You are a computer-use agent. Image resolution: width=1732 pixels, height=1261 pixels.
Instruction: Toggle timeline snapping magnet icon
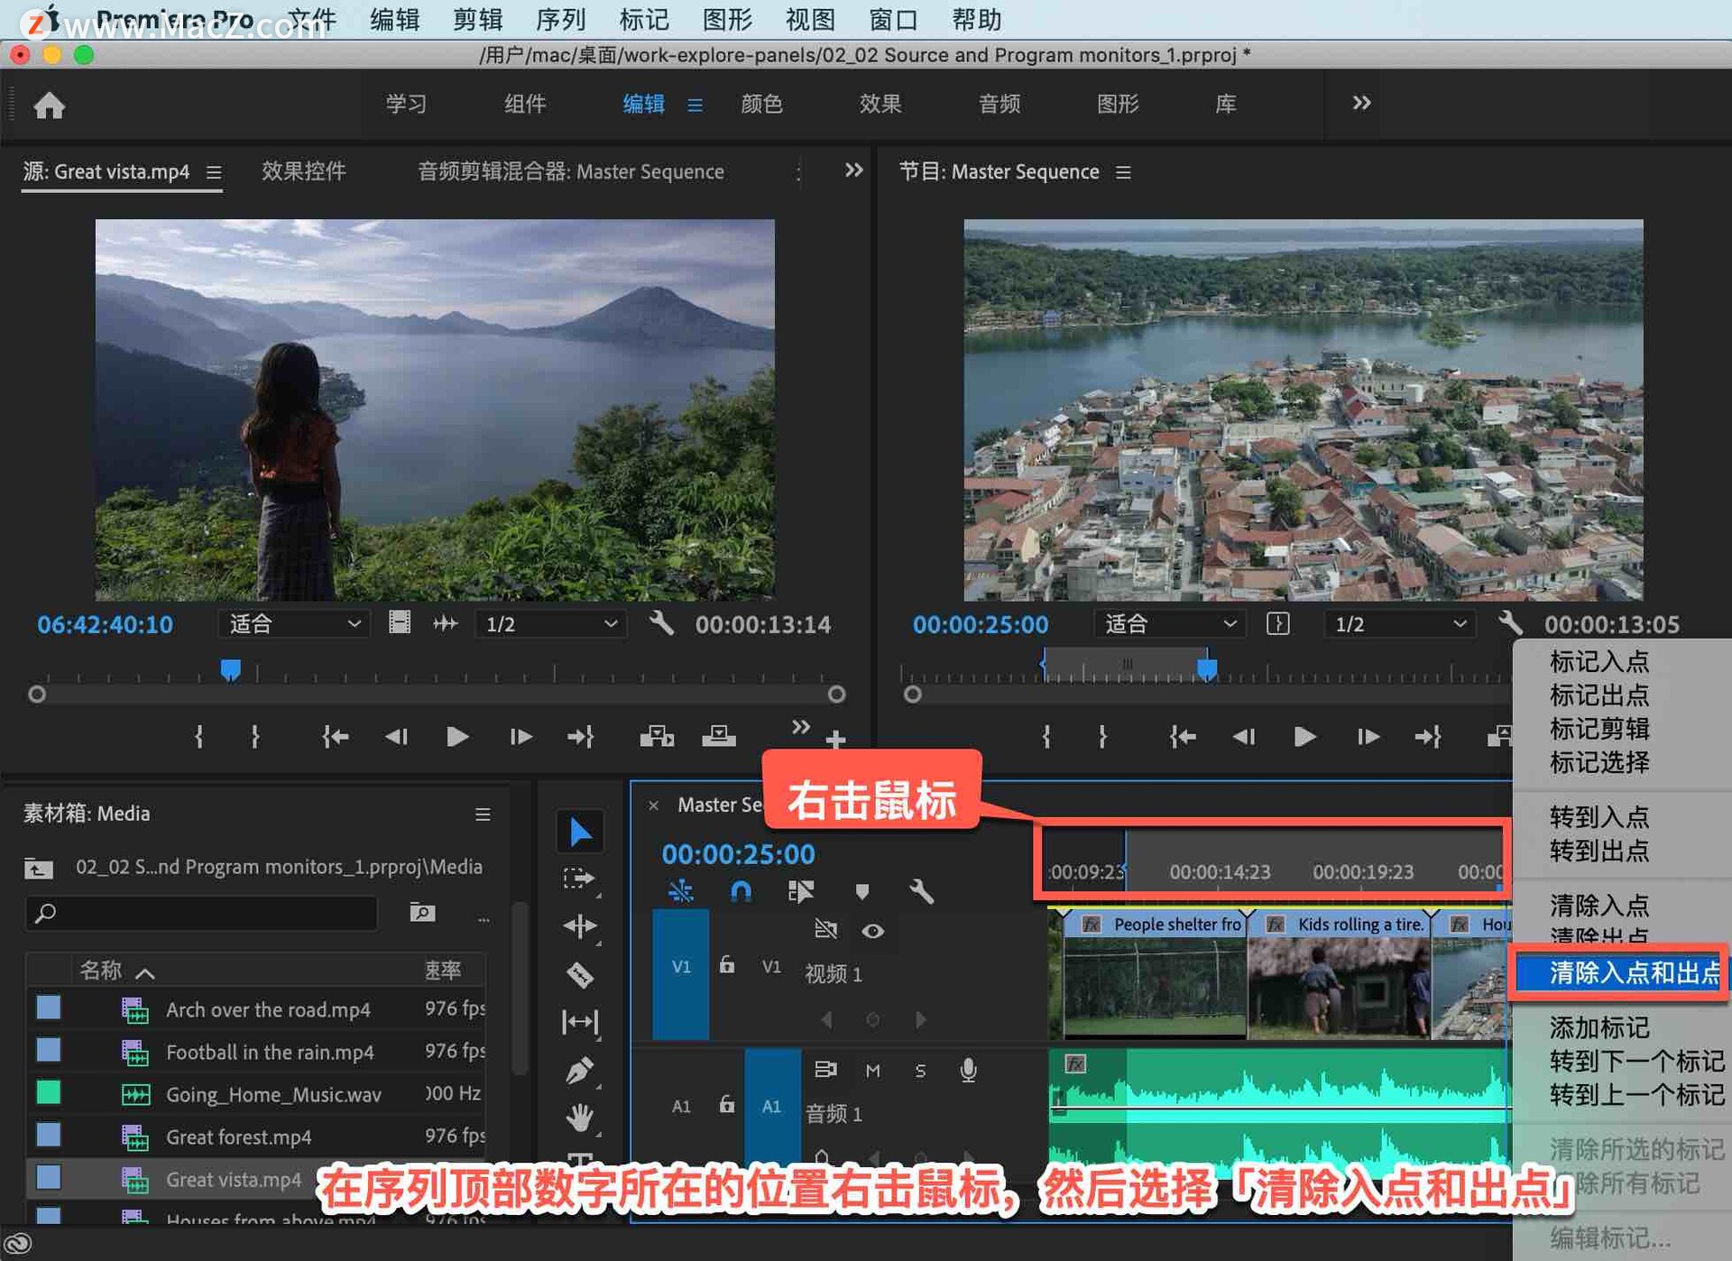pos(740,891)
